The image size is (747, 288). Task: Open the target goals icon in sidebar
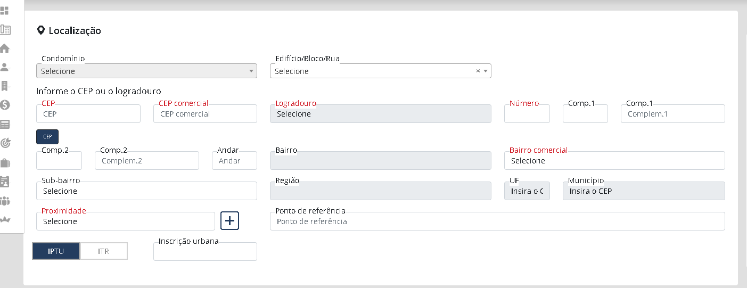point(5,143)
